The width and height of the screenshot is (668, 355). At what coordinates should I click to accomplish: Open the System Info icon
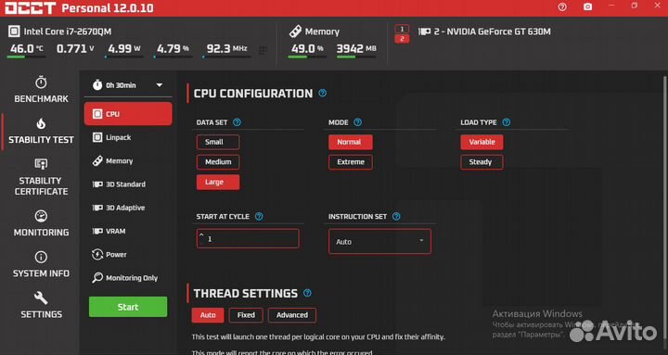[x=41, y=257]
